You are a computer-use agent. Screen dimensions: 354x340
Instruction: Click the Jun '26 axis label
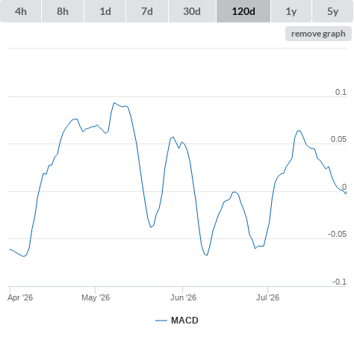point(183,297)
